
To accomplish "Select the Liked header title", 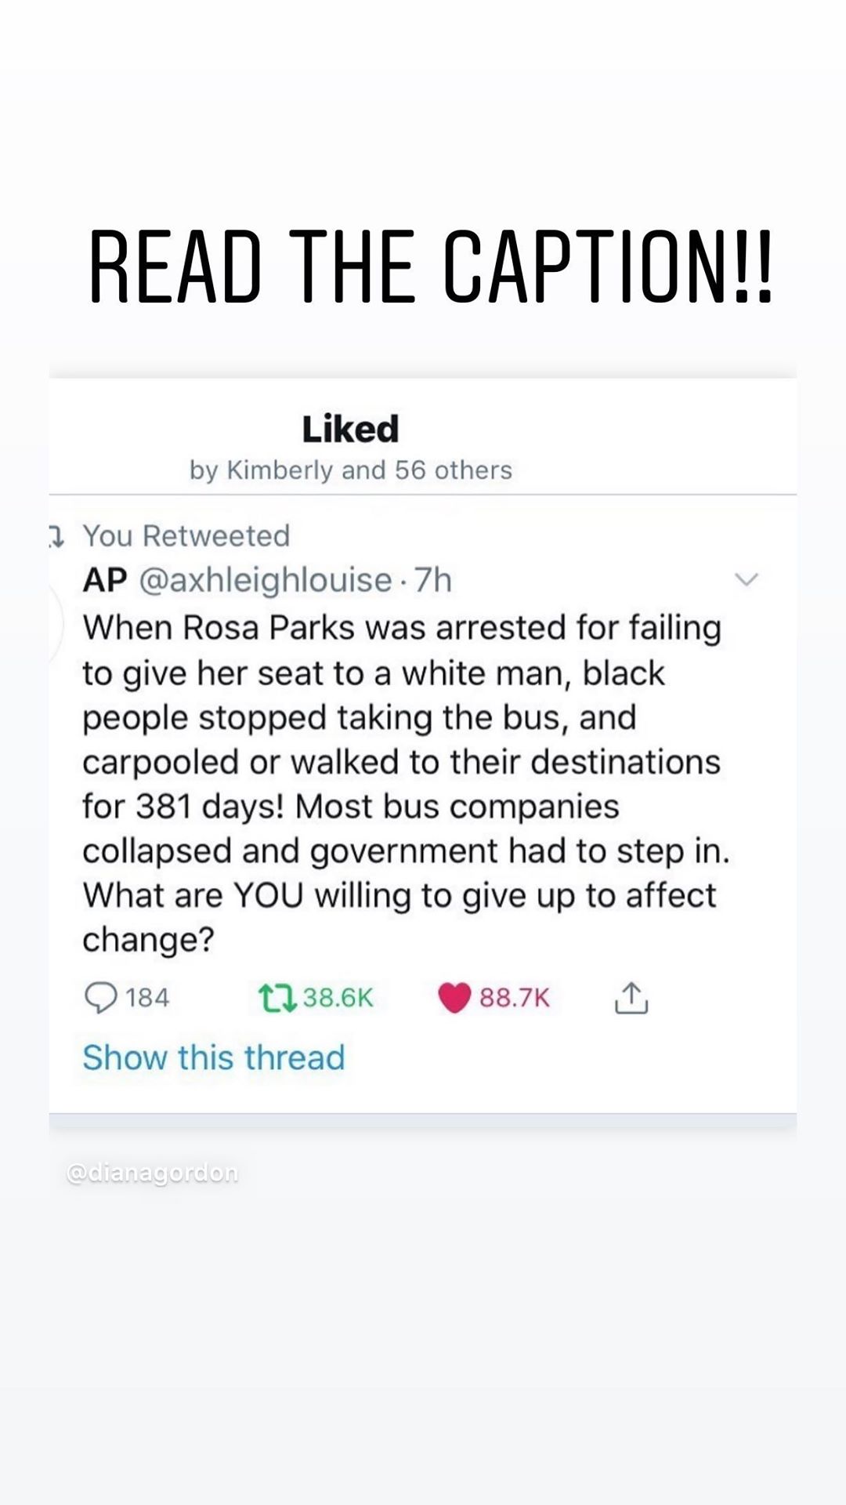I will 350,429.
